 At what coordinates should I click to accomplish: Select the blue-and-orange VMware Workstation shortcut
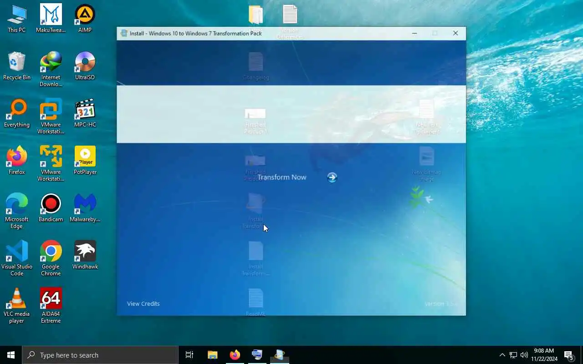point(51,116)
